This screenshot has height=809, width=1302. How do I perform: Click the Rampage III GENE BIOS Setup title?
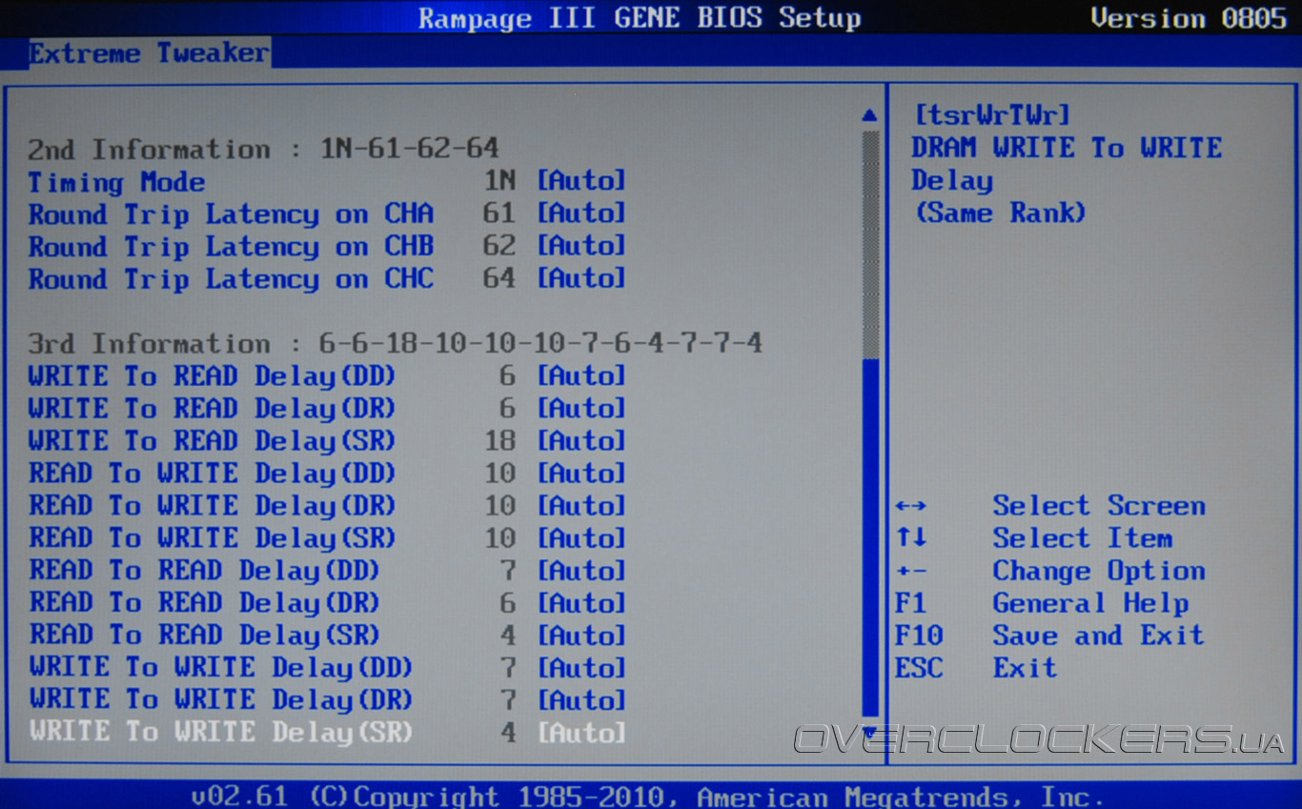tap(640, 18)
